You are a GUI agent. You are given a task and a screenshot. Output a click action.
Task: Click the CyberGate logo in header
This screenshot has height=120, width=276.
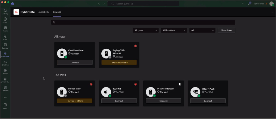pyautogui.click(x=16, y=12)
